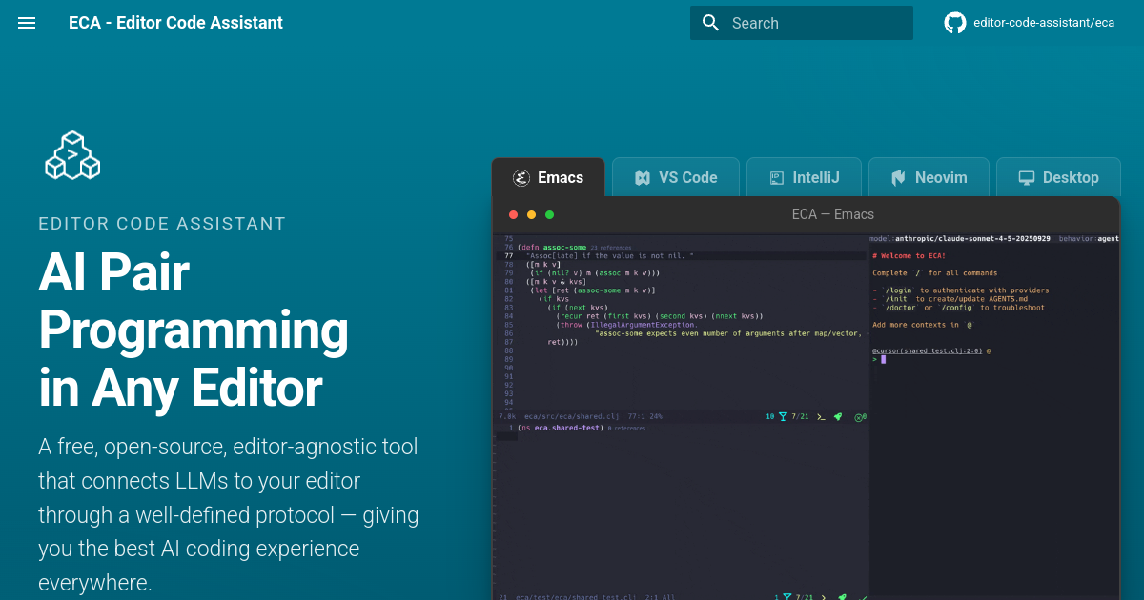Focus the Search field in the header
Viewport: 1144px width, 600px height.
coord(802,23)
